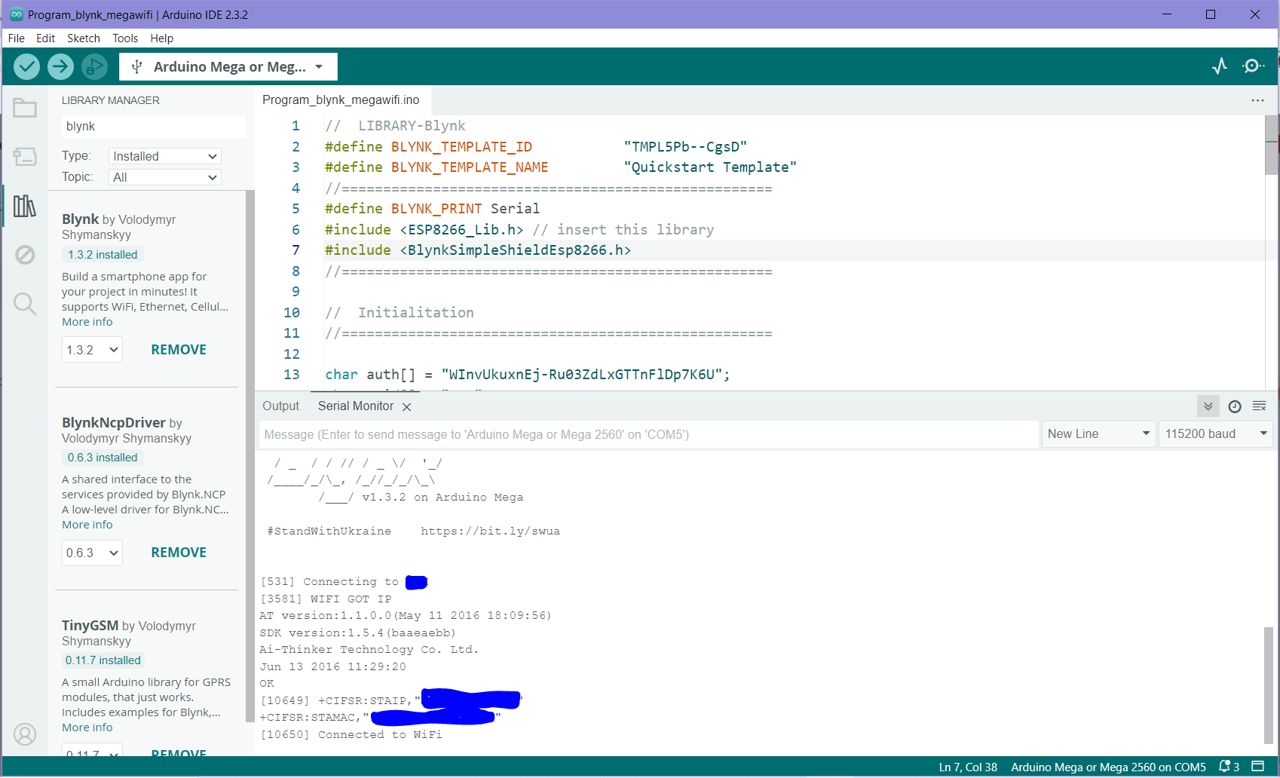Open More info for Blynk library
Viewport: 1280px width, 778px height.
point(87,322)
